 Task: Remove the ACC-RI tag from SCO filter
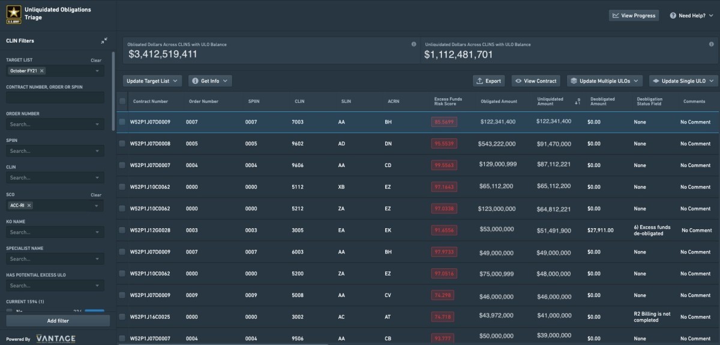[29, 205]
